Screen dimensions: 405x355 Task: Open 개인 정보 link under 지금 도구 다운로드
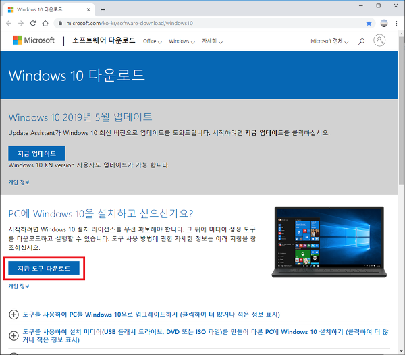19,286
